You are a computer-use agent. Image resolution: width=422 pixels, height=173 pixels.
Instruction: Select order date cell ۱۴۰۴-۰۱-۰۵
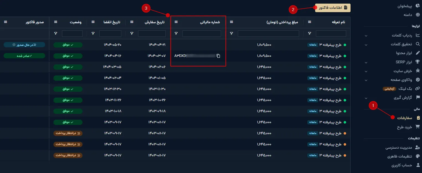(156, 78)
